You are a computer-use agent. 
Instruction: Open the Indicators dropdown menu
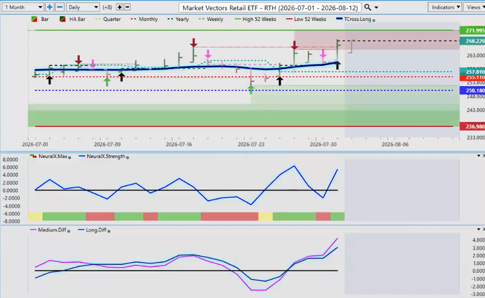(445, 7)
